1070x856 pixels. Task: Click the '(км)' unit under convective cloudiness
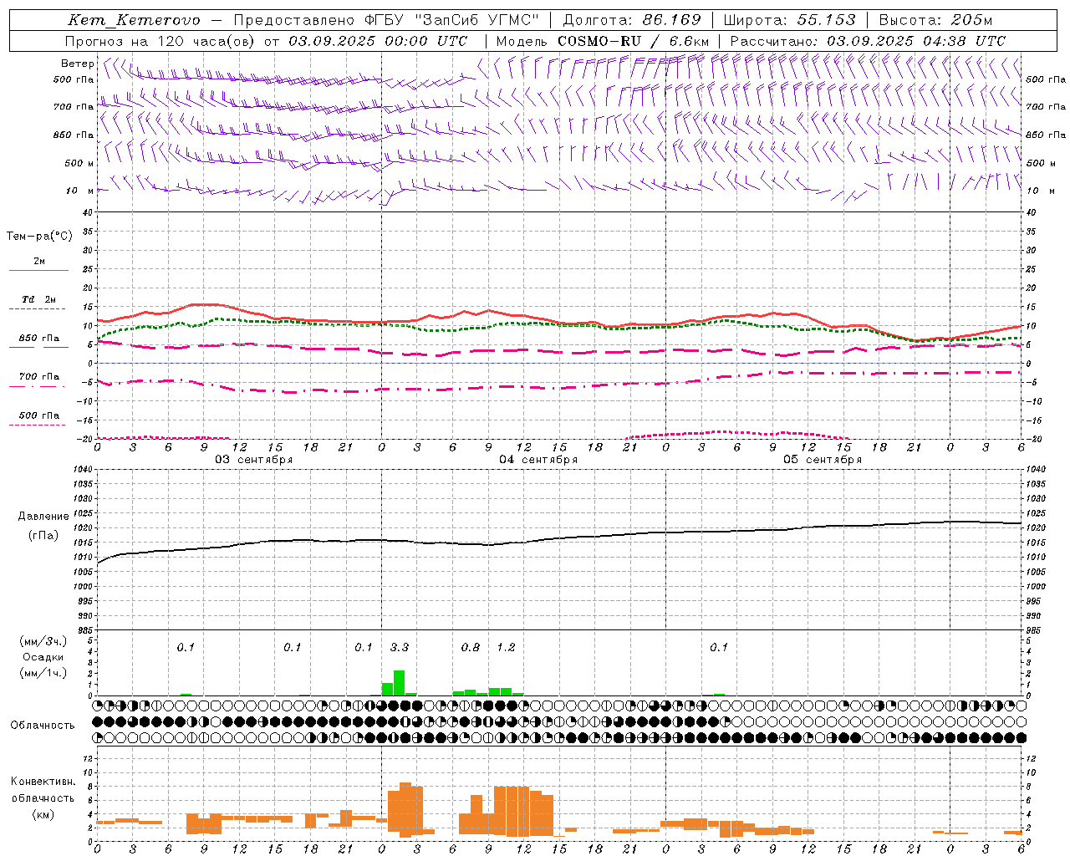pos(43,814)
